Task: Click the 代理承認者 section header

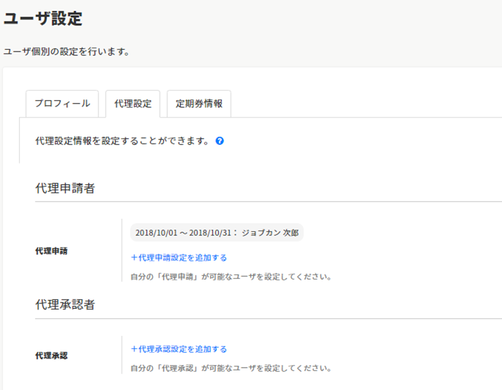Action: click(65, 305)
